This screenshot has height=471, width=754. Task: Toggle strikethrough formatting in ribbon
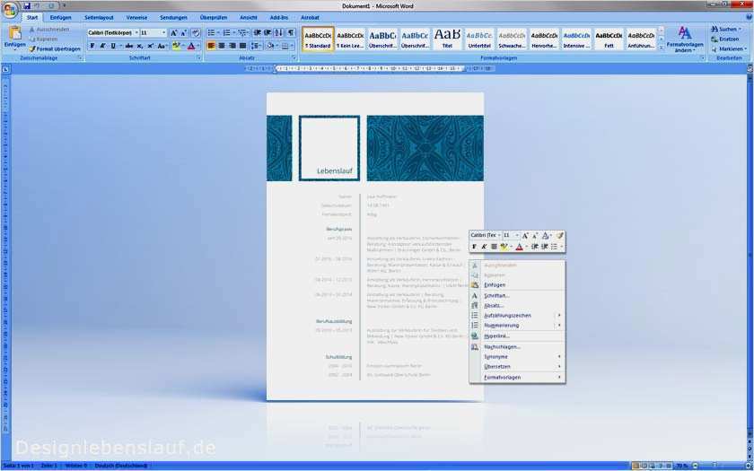tap(128, 46)
